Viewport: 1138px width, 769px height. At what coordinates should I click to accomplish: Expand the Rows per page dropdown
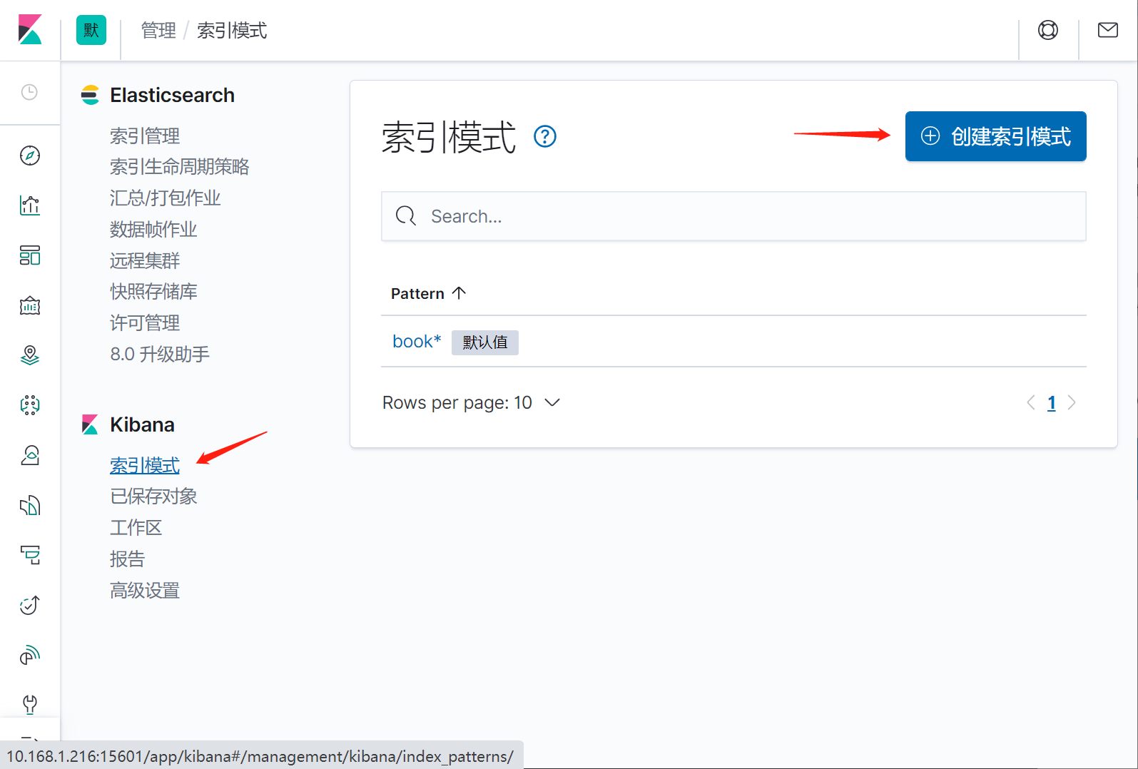coord(471,403)
